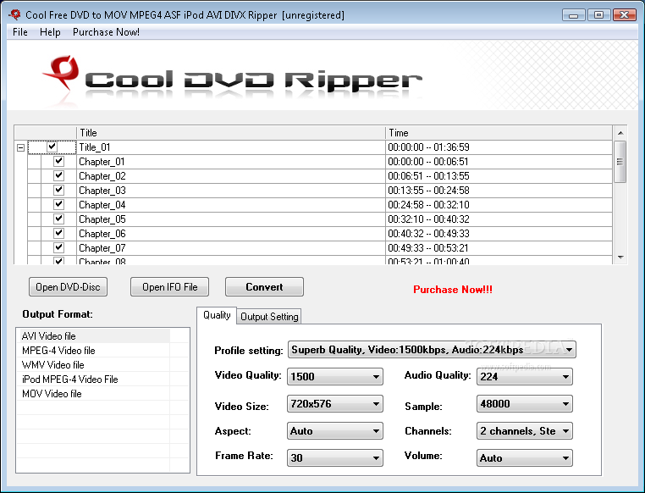Uncheck the Chapter_04 checkbox

click(58, 204)
